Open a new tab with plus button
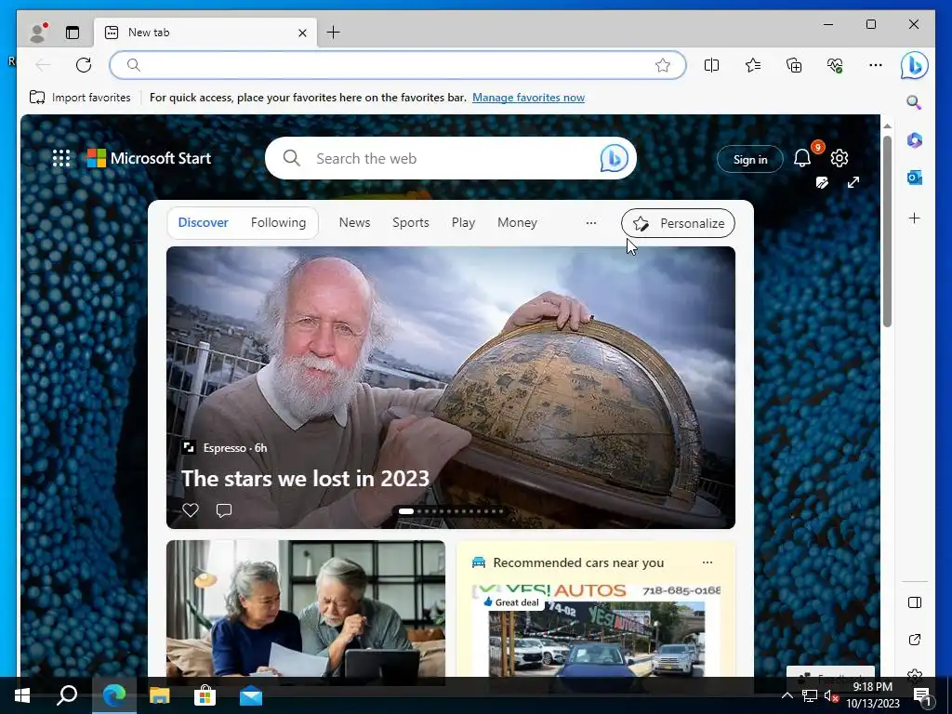Image resolution: width=952 pixels, height=714 pixels. click(x=334, y=33)
